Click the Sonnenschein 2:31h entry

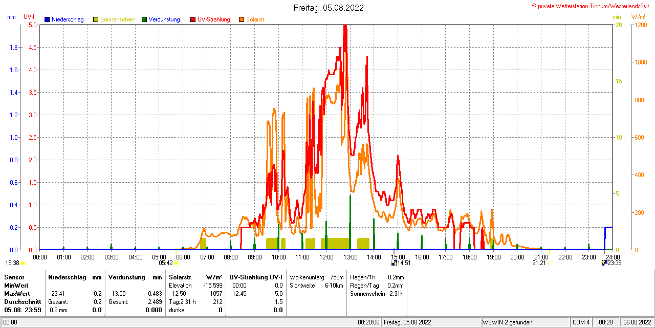pyautogui.click(x=377, y=293)
